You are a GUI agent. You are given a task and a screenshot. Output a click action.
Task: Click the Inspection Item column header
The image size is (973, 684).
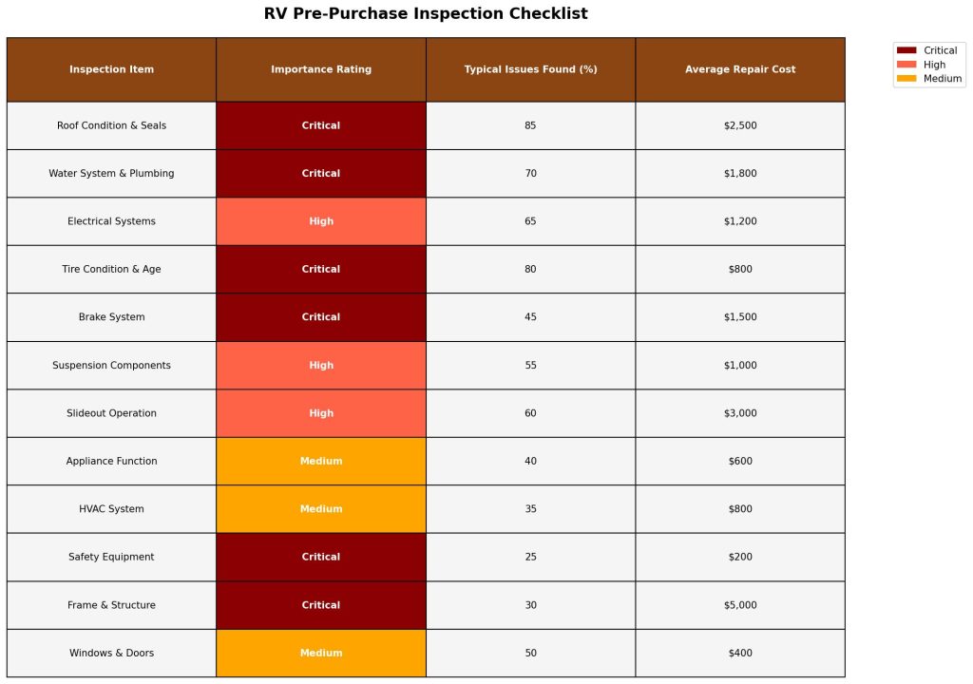[x=111, y=69]
